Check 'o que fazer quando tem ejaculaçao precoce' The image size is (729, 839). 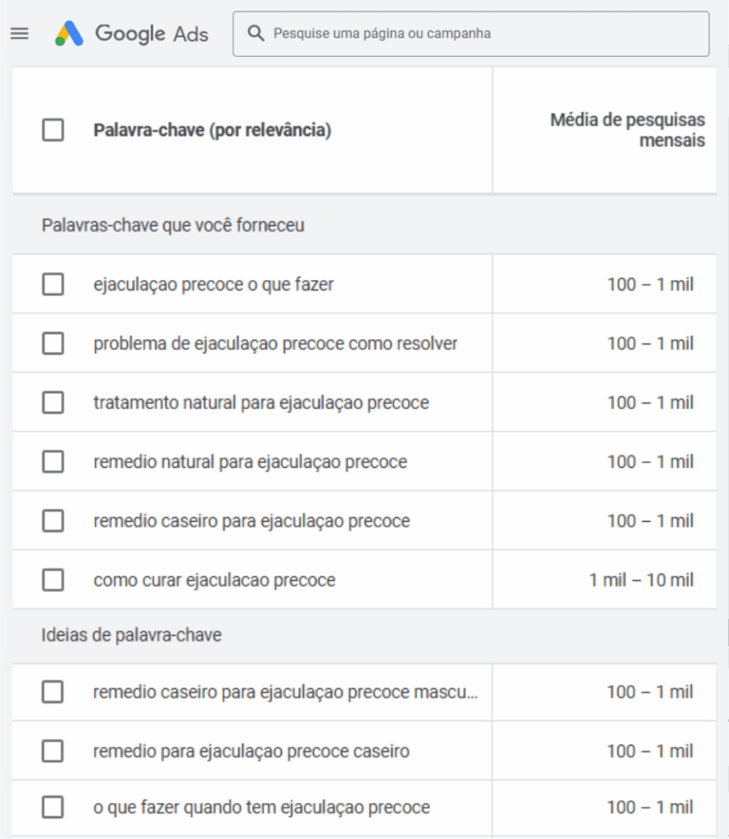(53, 807)
